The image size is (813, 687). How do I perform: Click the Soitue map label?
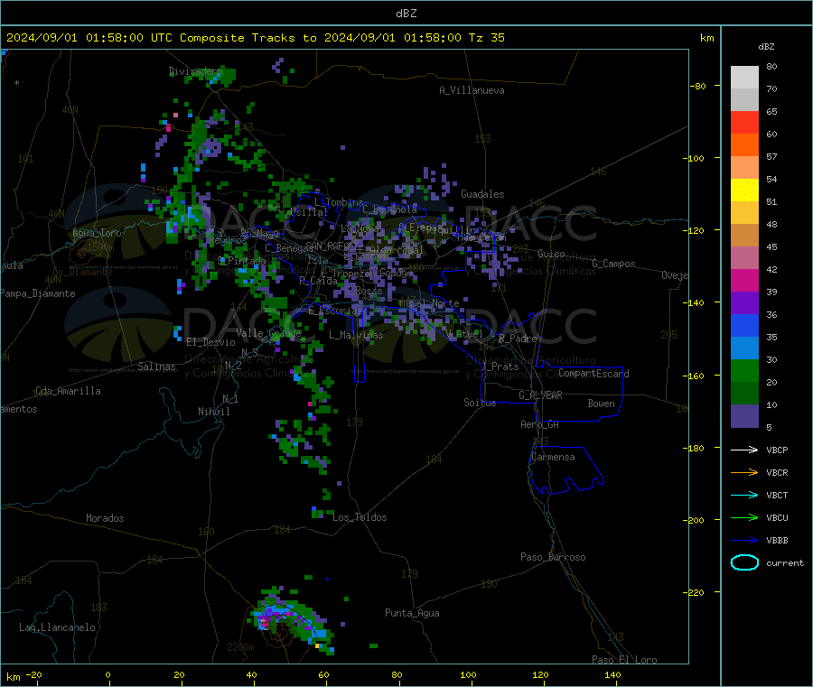[x=480, y=403]
